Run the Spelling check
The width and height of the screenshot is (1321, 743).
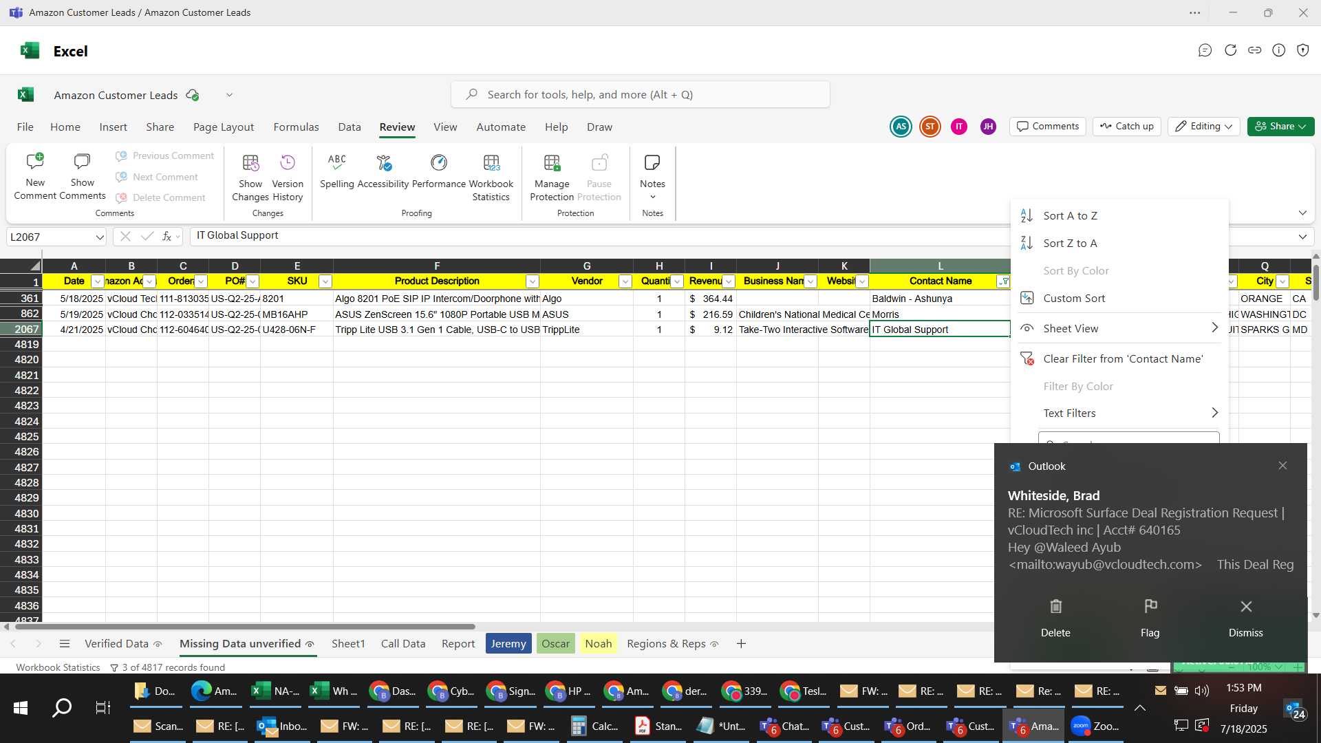[x=337, y=171]
